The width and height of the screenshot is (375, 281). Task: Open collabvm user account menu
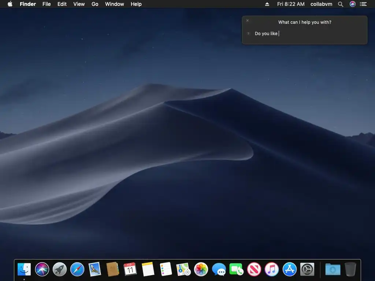click(321, 4)
